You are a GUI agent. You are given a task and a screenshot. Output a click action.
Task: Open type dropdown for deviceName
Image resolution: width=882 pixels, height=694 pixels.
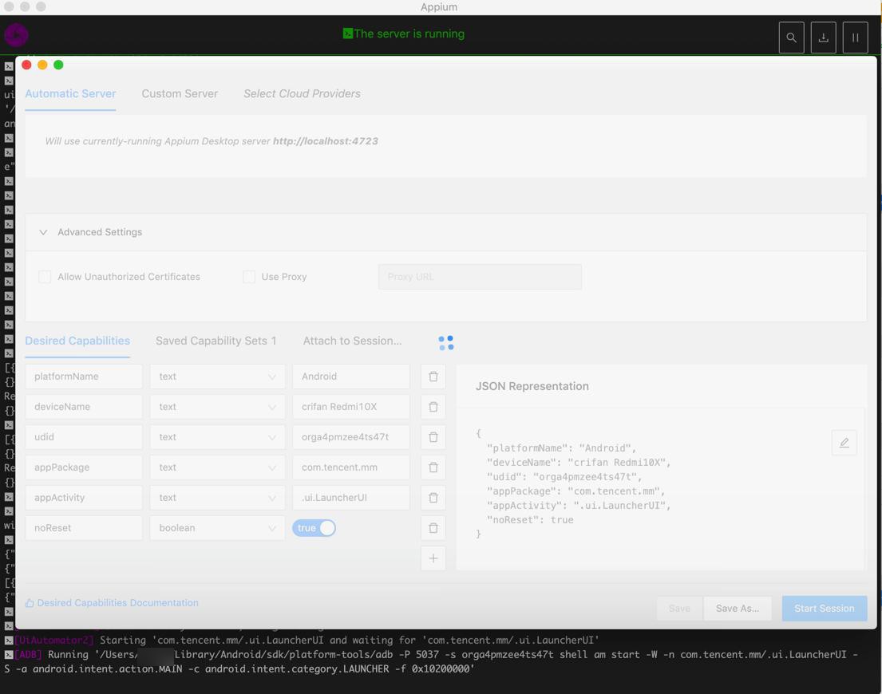pos(217,407)
